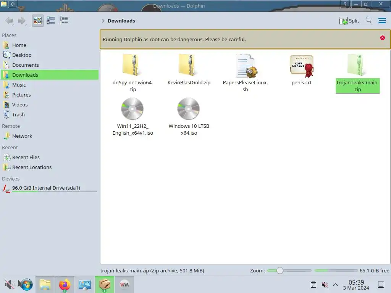This screenshot has width=391, height=293.
Task: Open the hamburger menu
Action: coord(382,21)
